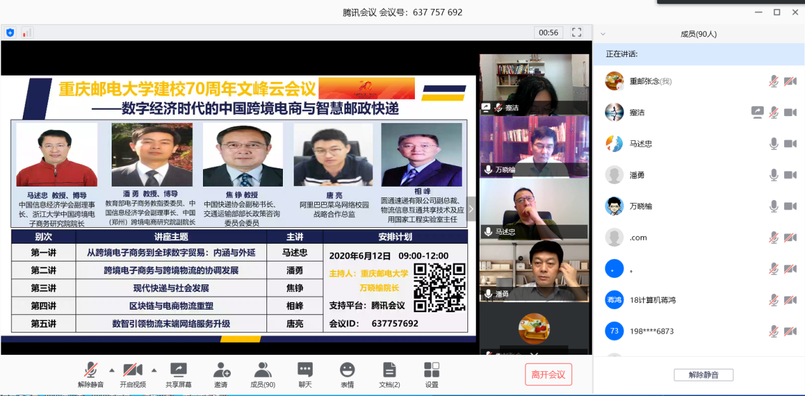Click 离开会议 leave meeting button
The height and width of the screenshot is (396, 805).
tap(548, 374)
